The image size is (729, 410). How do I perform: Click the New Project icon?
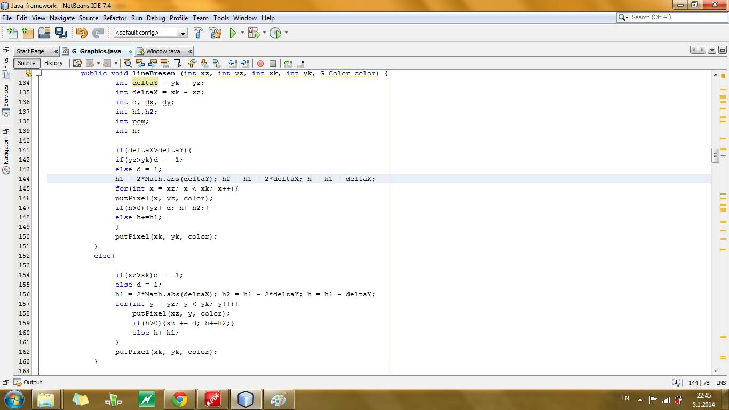[x=28, y=33]
